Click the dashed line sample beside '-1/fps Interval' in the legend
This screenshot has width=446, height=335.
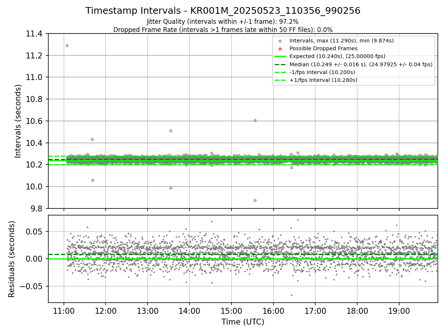280,72
